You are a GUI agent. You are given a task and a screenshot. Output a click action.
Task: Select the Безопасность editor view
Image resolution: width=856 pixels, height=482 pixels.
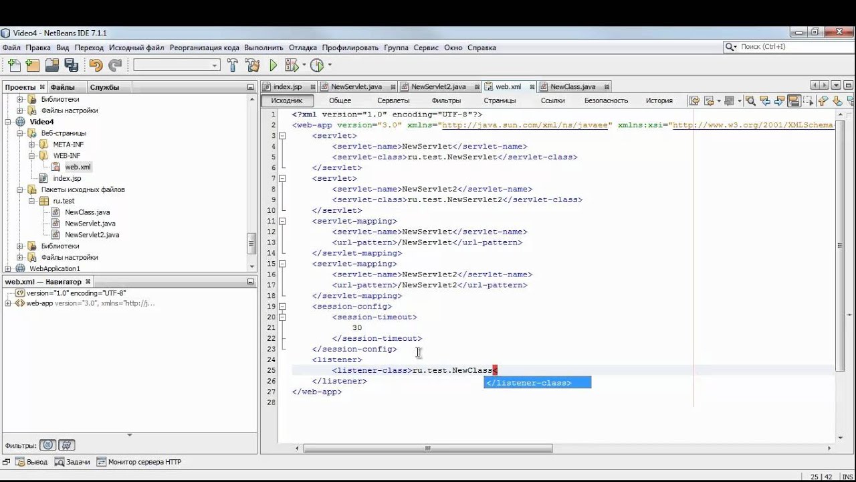pos(606,100)
